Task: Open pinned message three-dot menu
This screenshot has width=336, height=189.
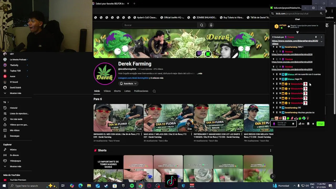Action: pos(321,37)
